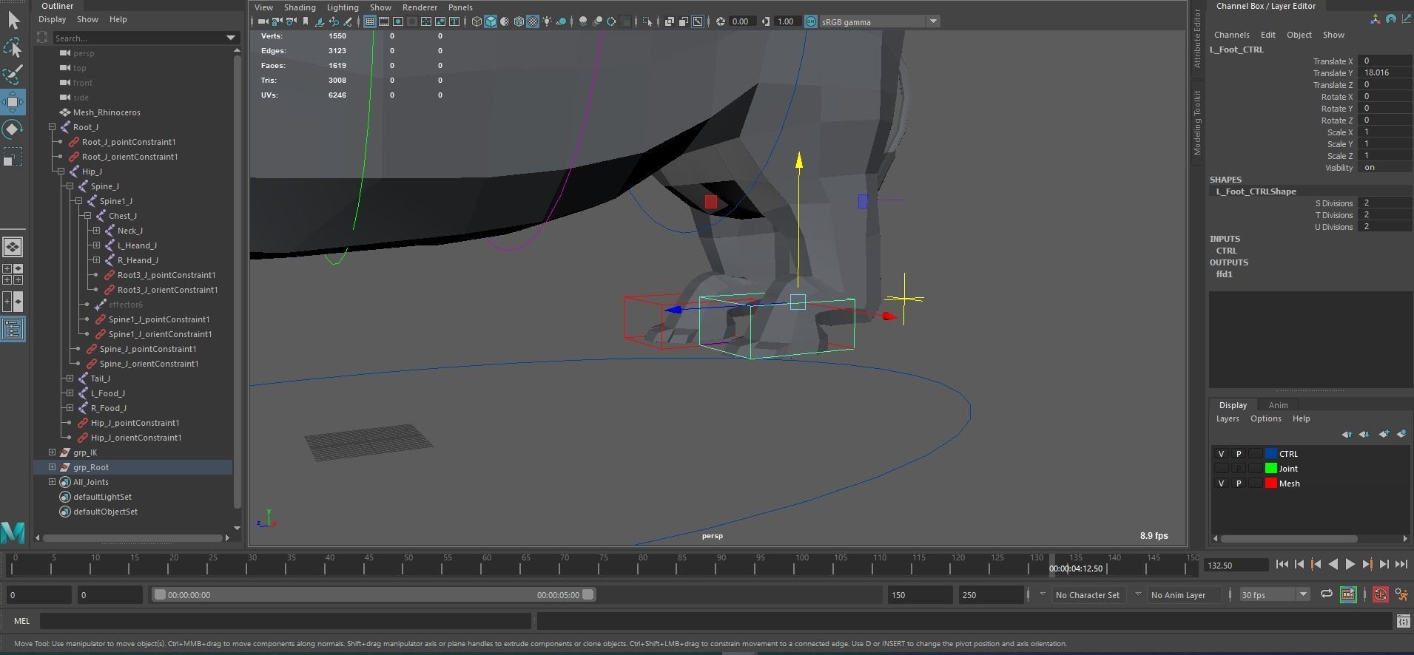Screen dimensions: 1414x655
Task: Enable wireframe shading cube icon
Action: (x=477, y=21)
